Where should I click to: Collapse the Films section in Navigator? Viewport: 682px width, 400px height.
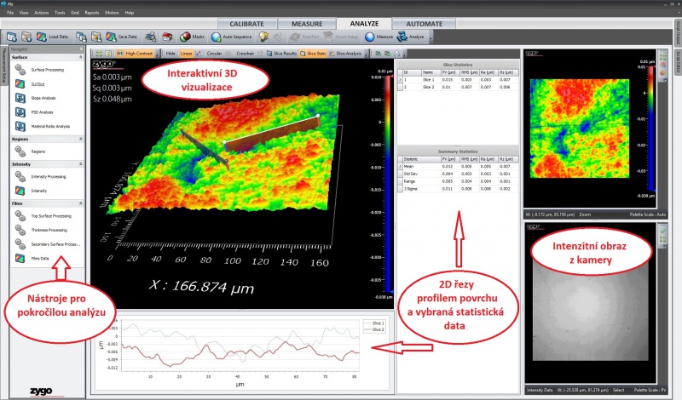(x=81, y=203)
